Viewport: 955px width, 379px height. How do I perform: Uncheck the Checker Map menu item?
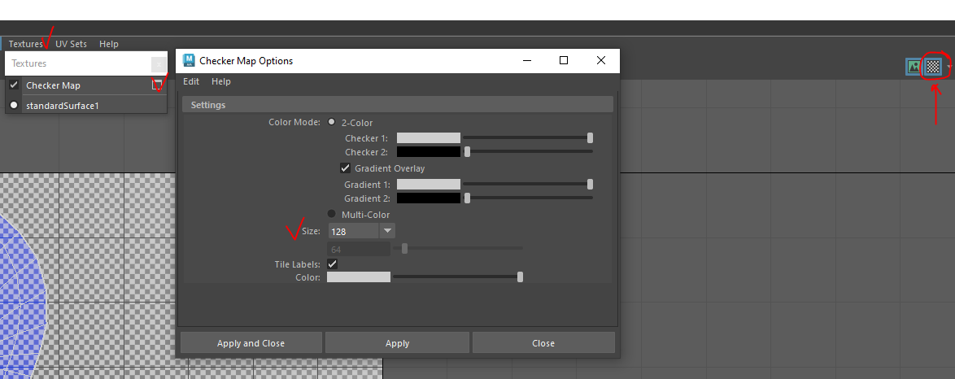tap(14, 85)
